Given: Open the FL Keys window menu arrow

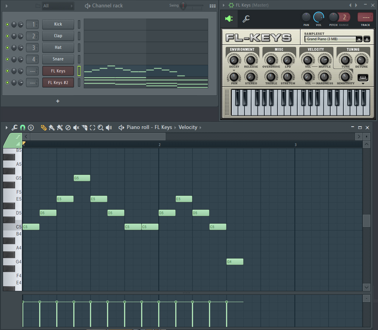Looking at the screenshot, I should (223, 5).
